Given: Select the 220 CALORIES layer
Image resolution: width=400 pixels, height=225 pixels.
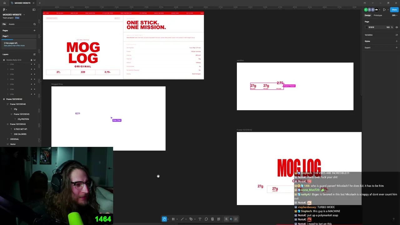Looking at the screenshot, I should (x=20, y=134).
